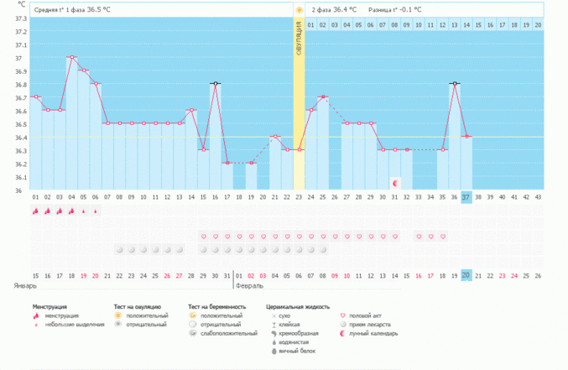Click the medication intake legend icon

[343, 325]
